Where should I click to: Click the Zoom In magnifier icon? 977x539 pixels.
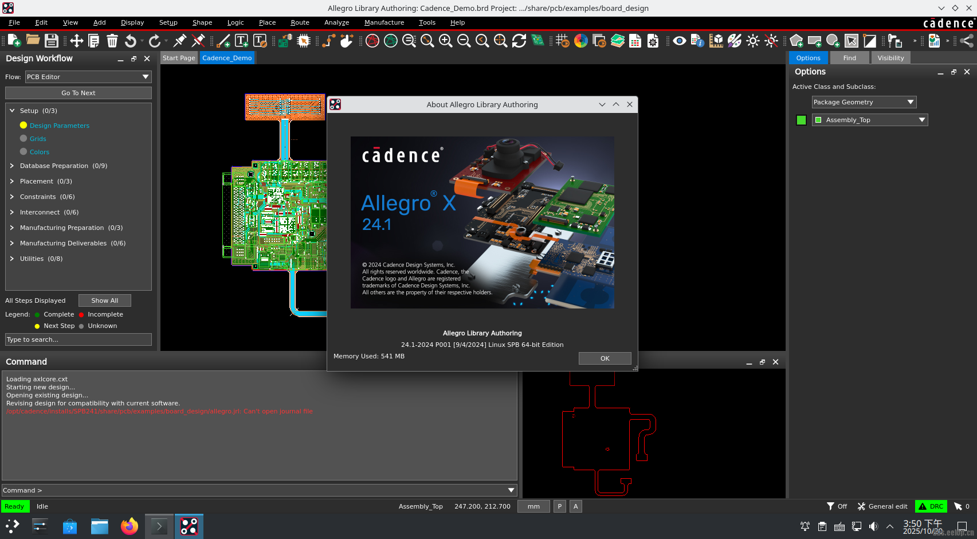point(445,41)
